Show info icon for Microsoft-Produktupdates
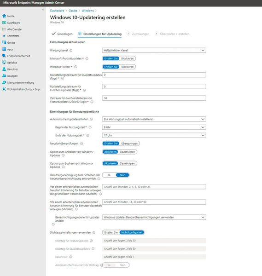This screenshot has width=262, height=276. click(87, 58)
